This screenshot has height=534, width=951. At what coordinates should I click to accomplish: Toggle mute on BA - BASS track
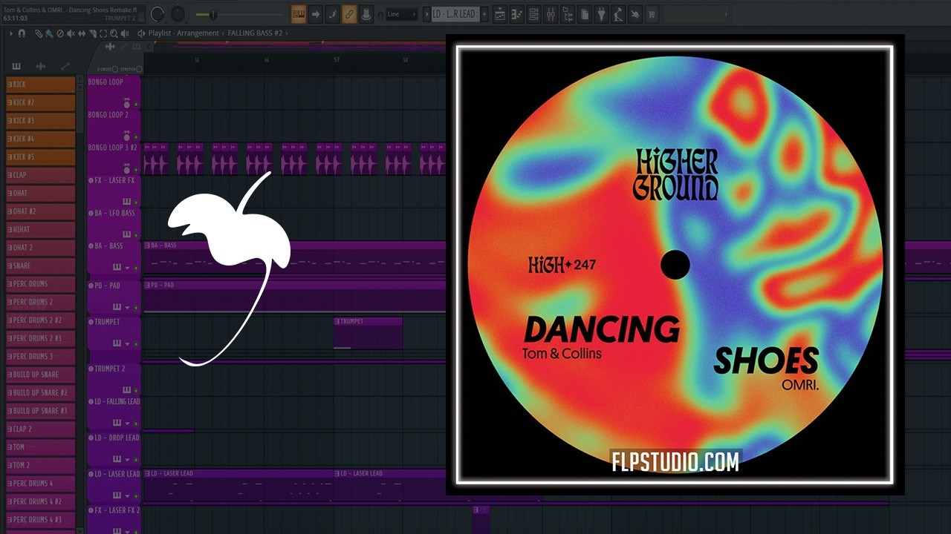click(136, 268)
